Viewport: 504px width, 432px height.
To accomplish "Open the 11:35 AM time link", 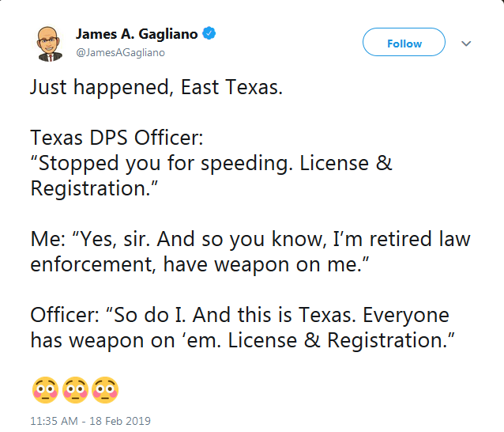I will coord(56,420).
